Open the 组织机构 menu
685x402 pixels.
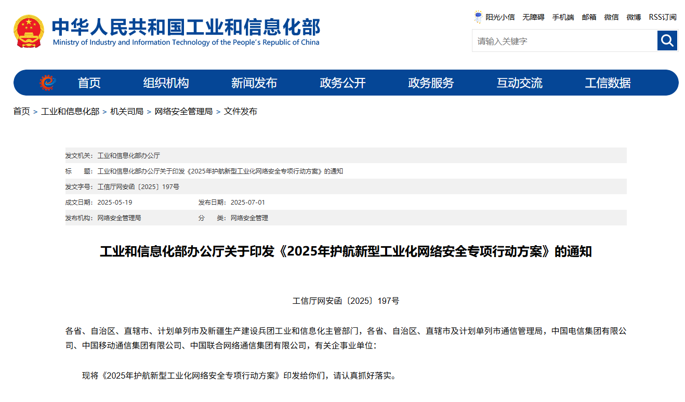(x=166, y=82)
